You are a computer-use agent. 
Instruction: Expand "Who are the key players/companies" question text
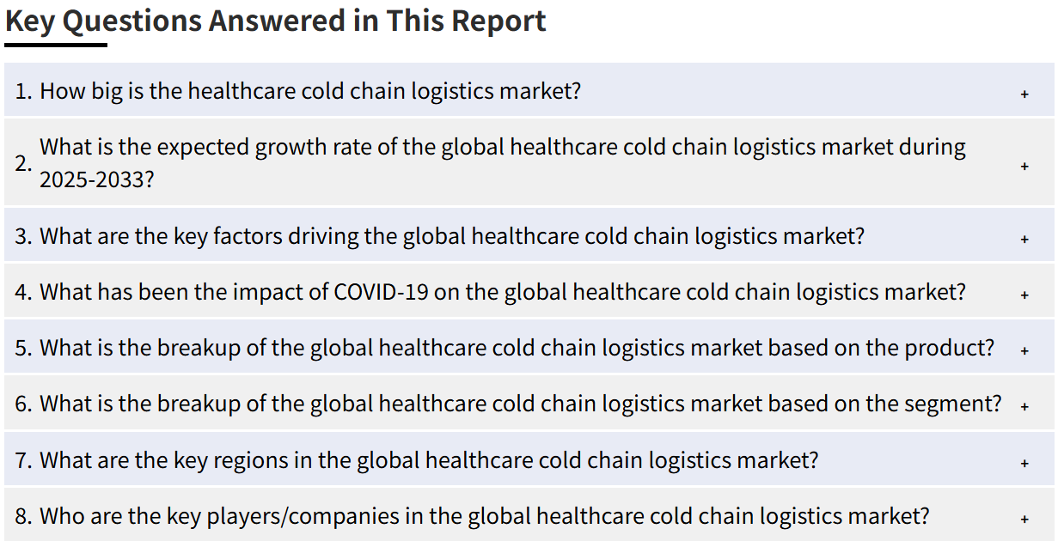point(485,516)
